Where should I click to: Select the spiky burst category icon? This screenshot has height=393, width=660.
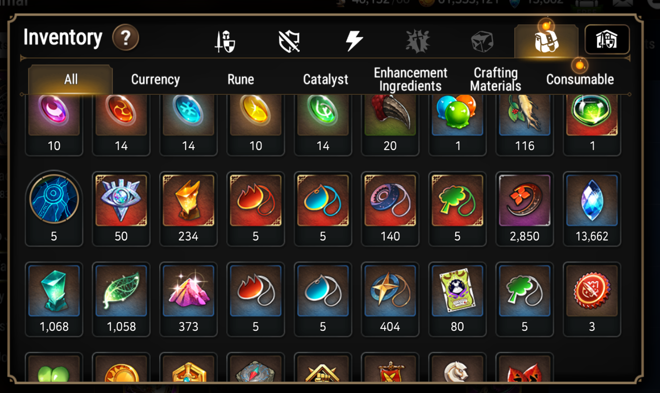418,41
